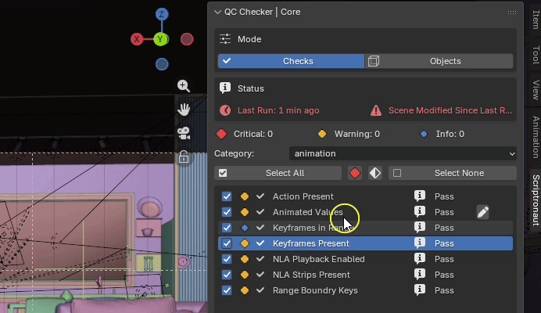Click the Select All button
541x313 pixels.
278,173
